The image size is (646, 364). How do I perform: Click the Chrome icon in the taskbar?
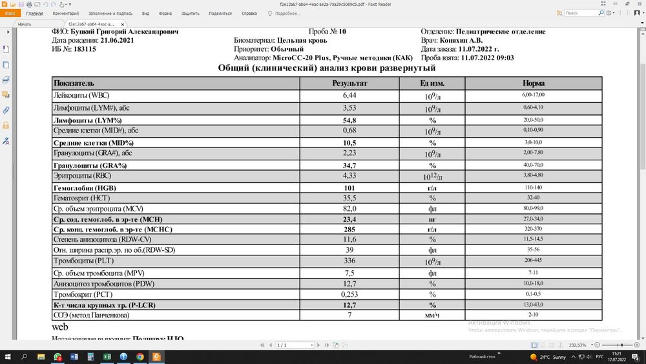point(140,357)
